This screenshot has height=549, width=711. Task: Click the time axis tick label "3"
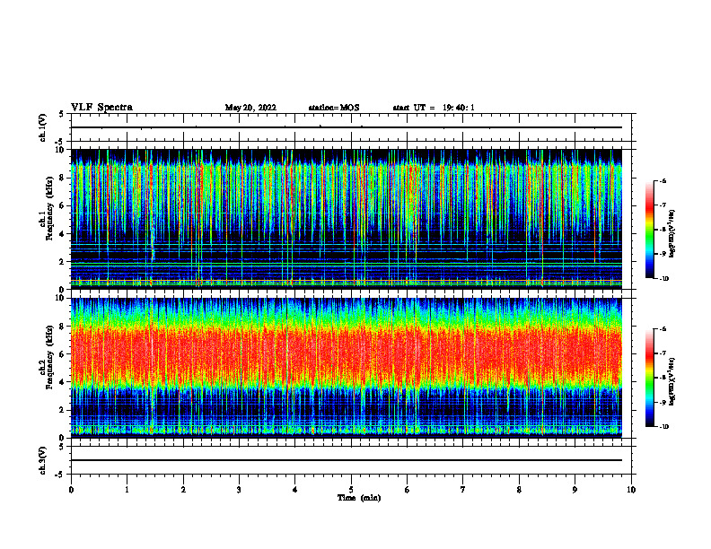pyautogui.click(x=239, y=490)
